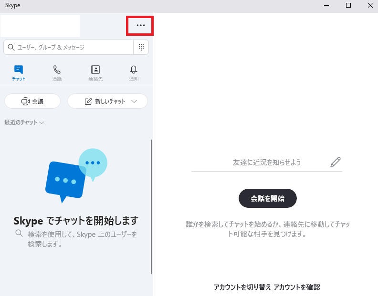Minimize the Skype window
This screenshot has width=378, height=296.
[x=326, y=5]
